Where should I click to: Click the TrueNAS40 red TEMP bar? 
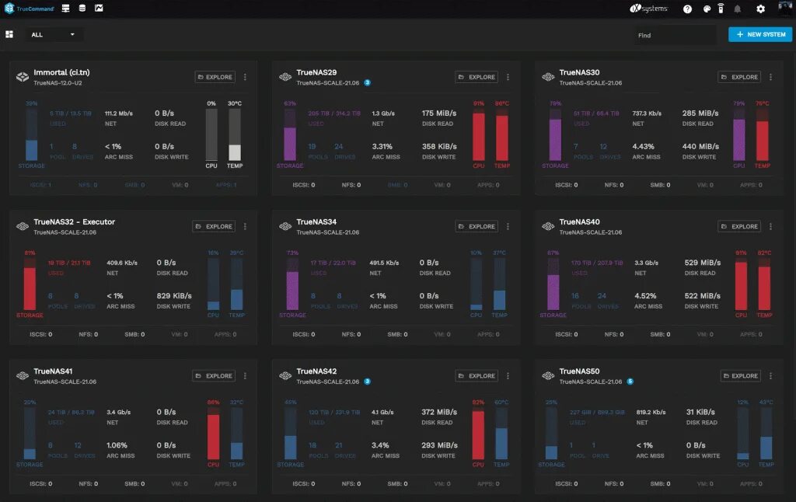765,284
